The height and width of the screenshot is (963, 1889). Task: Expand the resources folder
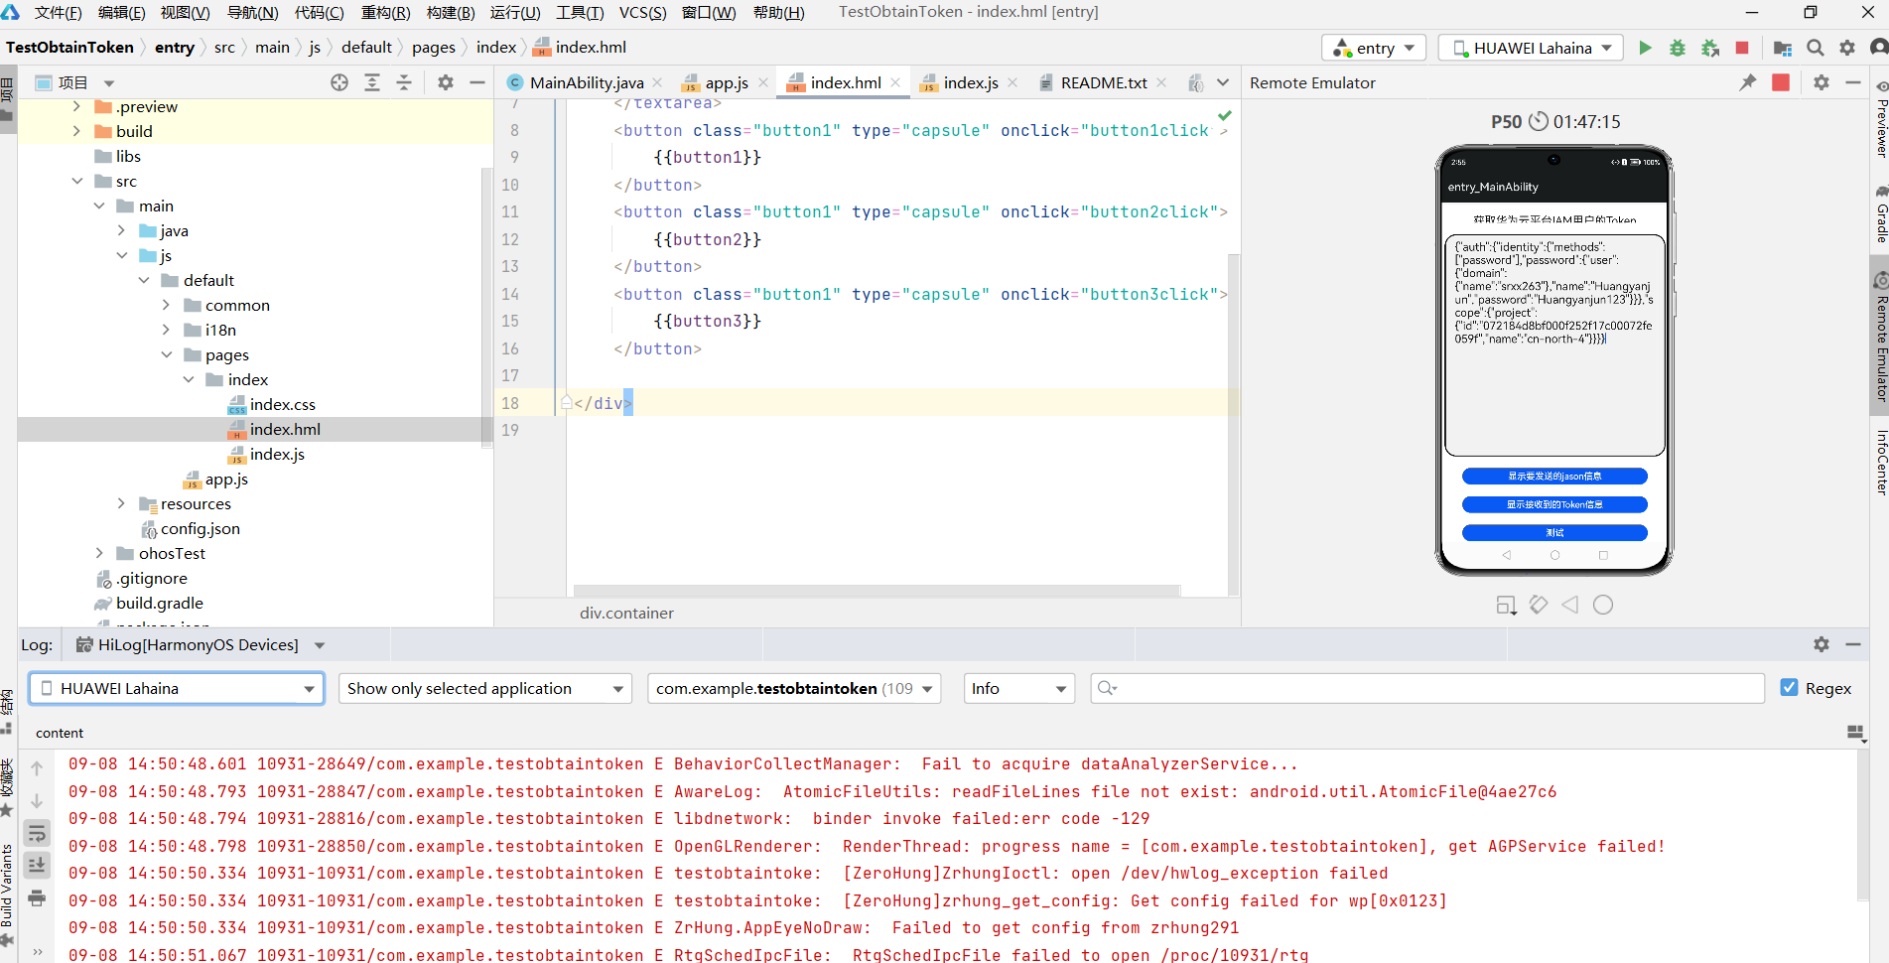pos(121,503)
